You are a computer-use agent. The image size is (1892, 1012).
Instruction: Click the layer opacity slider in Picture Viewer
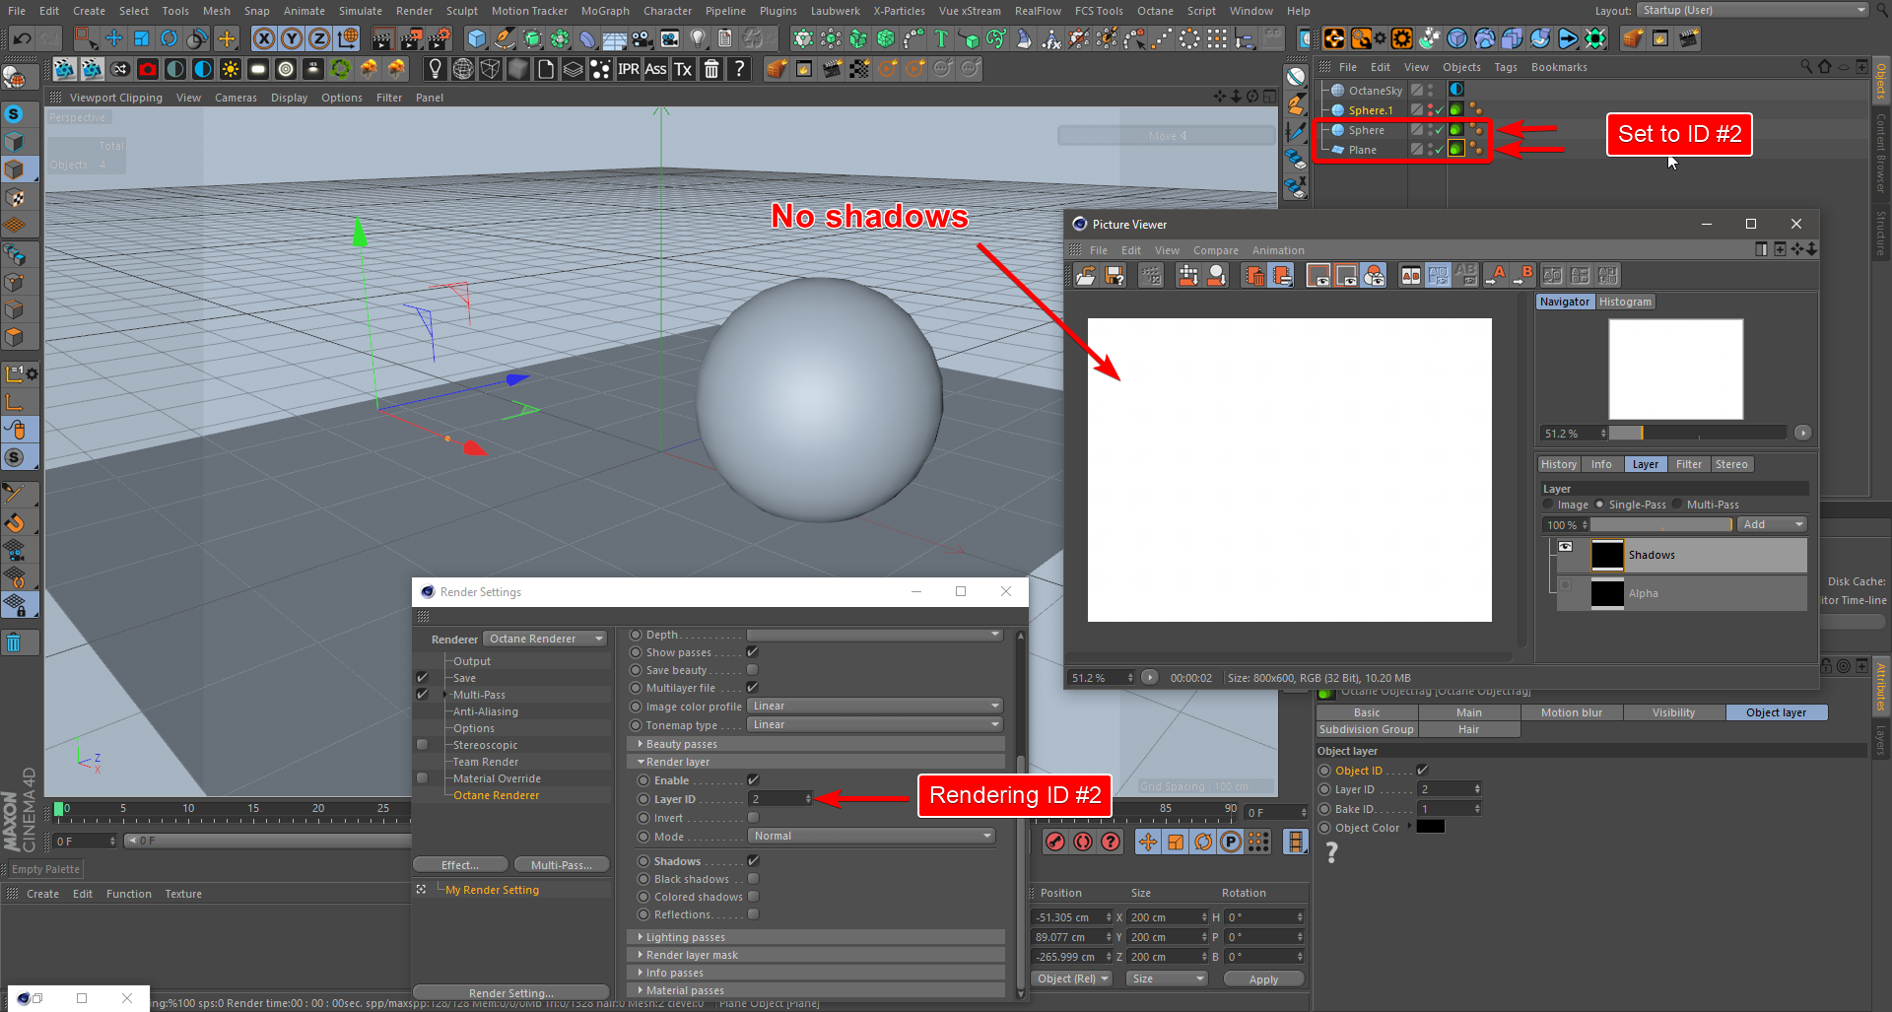(x=1661, y=525)
